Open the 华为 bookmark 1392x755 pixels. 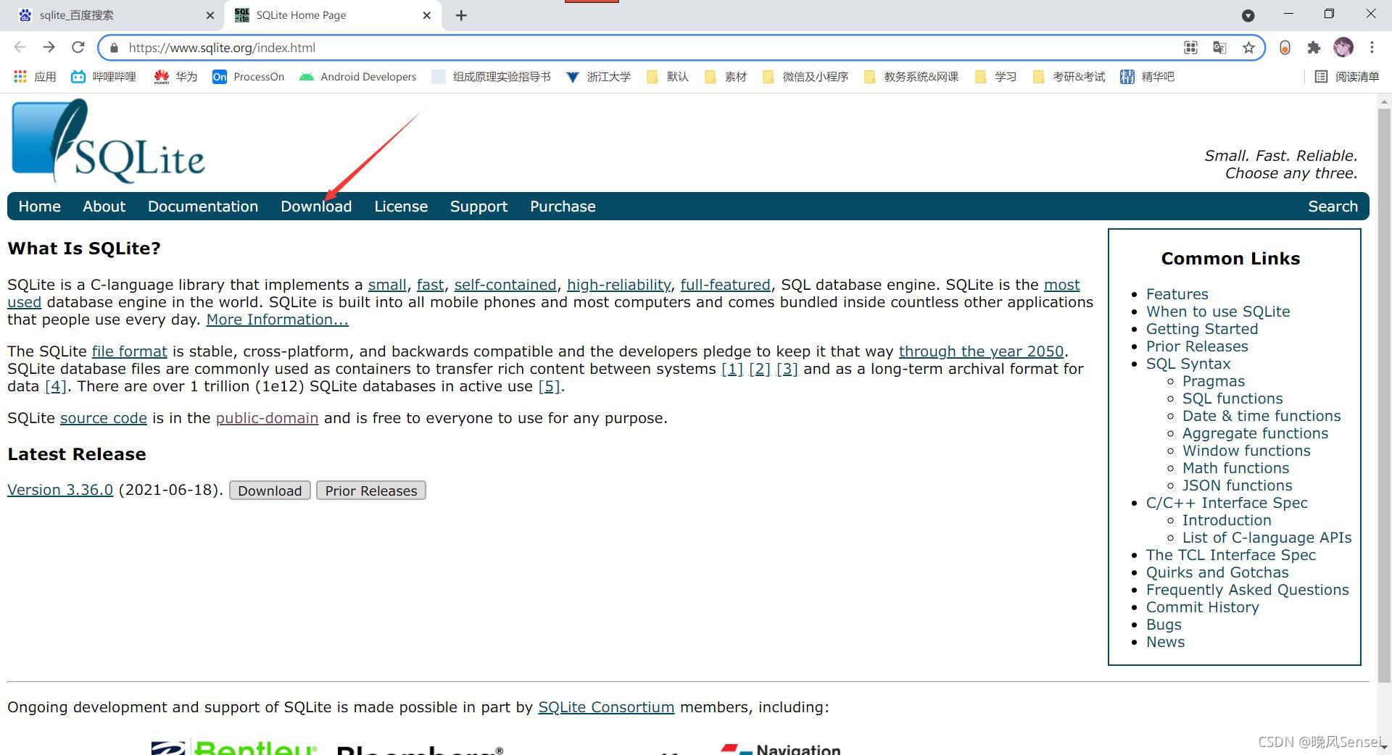[176, 77]
